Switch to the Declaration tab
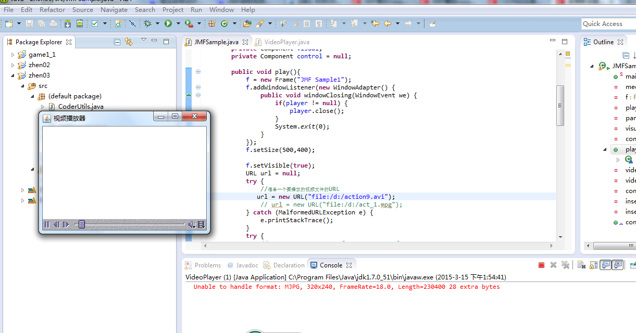 tap(284, 265)
